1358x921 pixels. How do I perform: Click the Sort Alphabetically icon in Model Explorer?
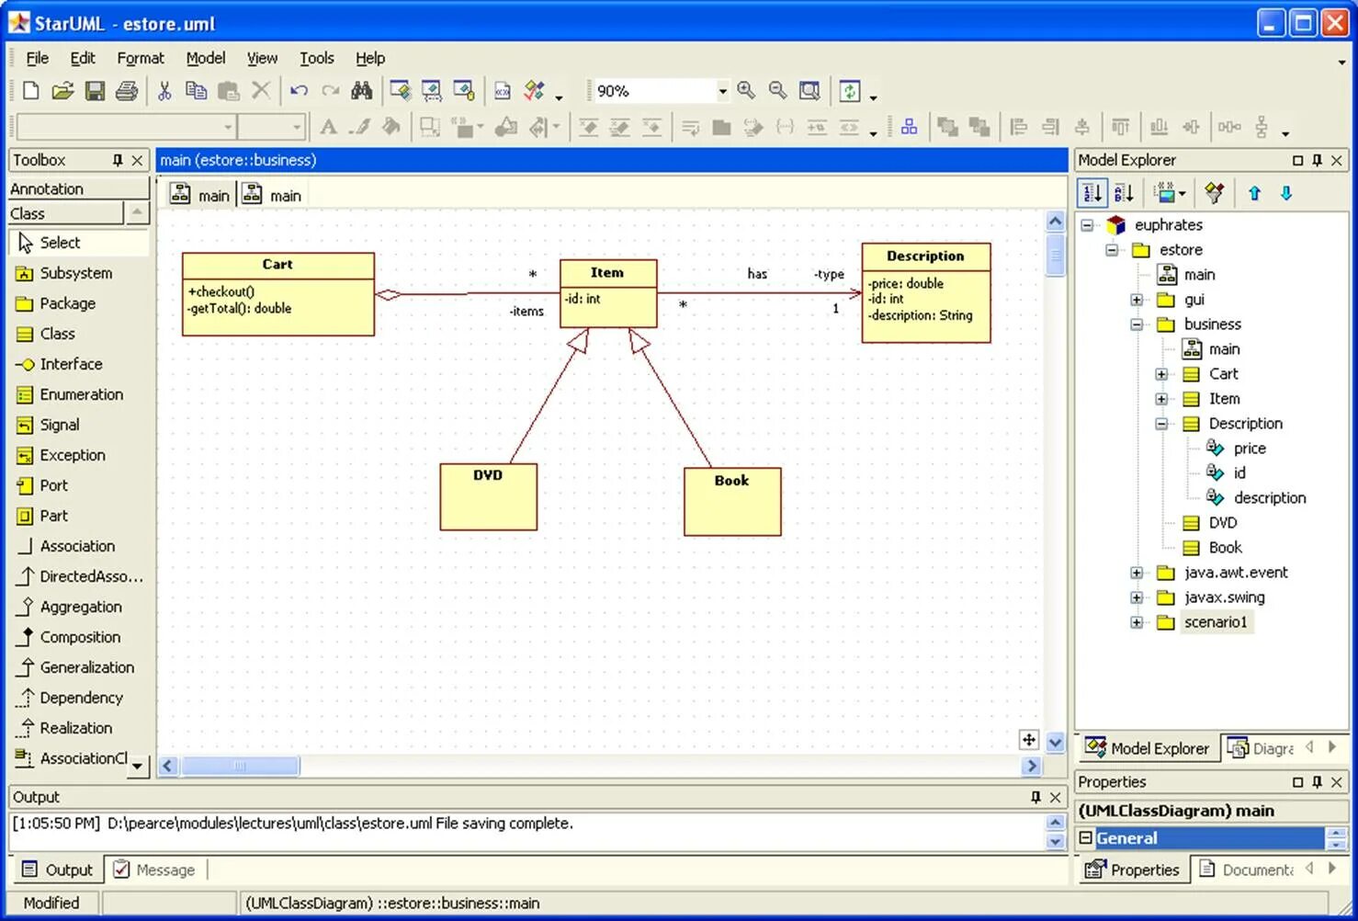click(1123, 192)
